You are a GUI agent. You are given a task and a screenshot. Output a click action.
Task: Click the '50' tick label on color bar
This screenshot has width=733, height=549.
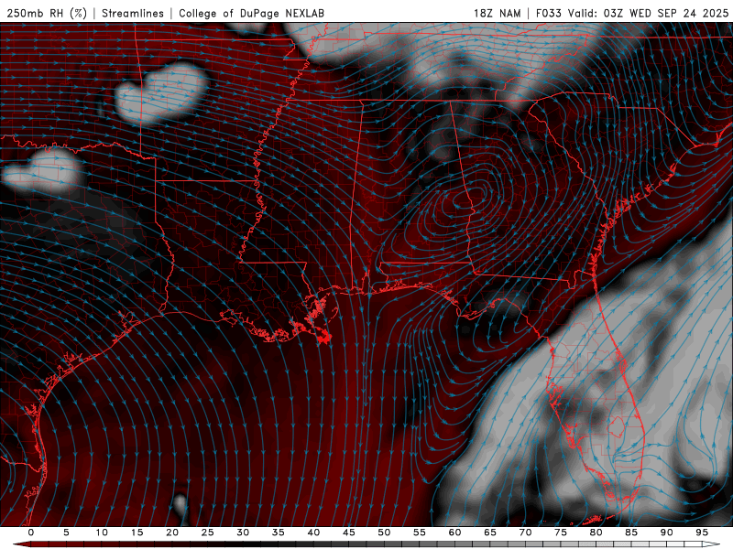click(384, 533)
